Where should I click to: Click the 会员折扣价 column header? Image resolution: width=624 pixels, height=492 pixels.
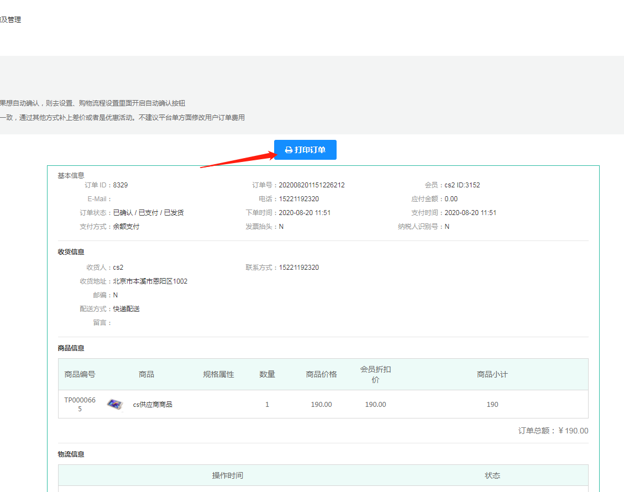click(x=375, y=374)
